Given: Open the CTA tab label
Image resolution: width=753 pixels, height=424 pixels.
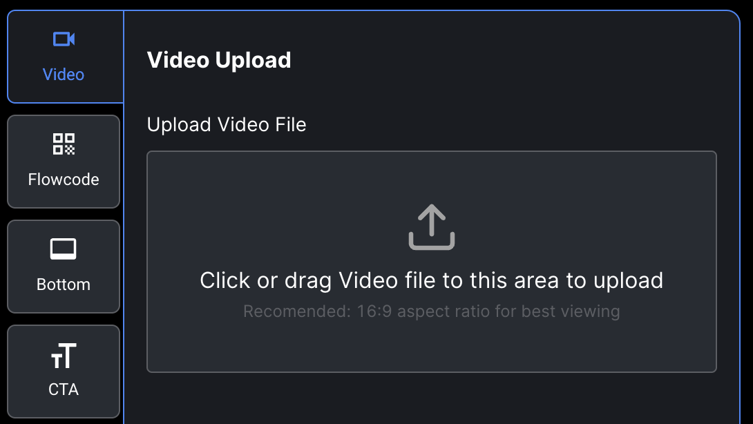Looking at the screenshot, I should [64, 389].
